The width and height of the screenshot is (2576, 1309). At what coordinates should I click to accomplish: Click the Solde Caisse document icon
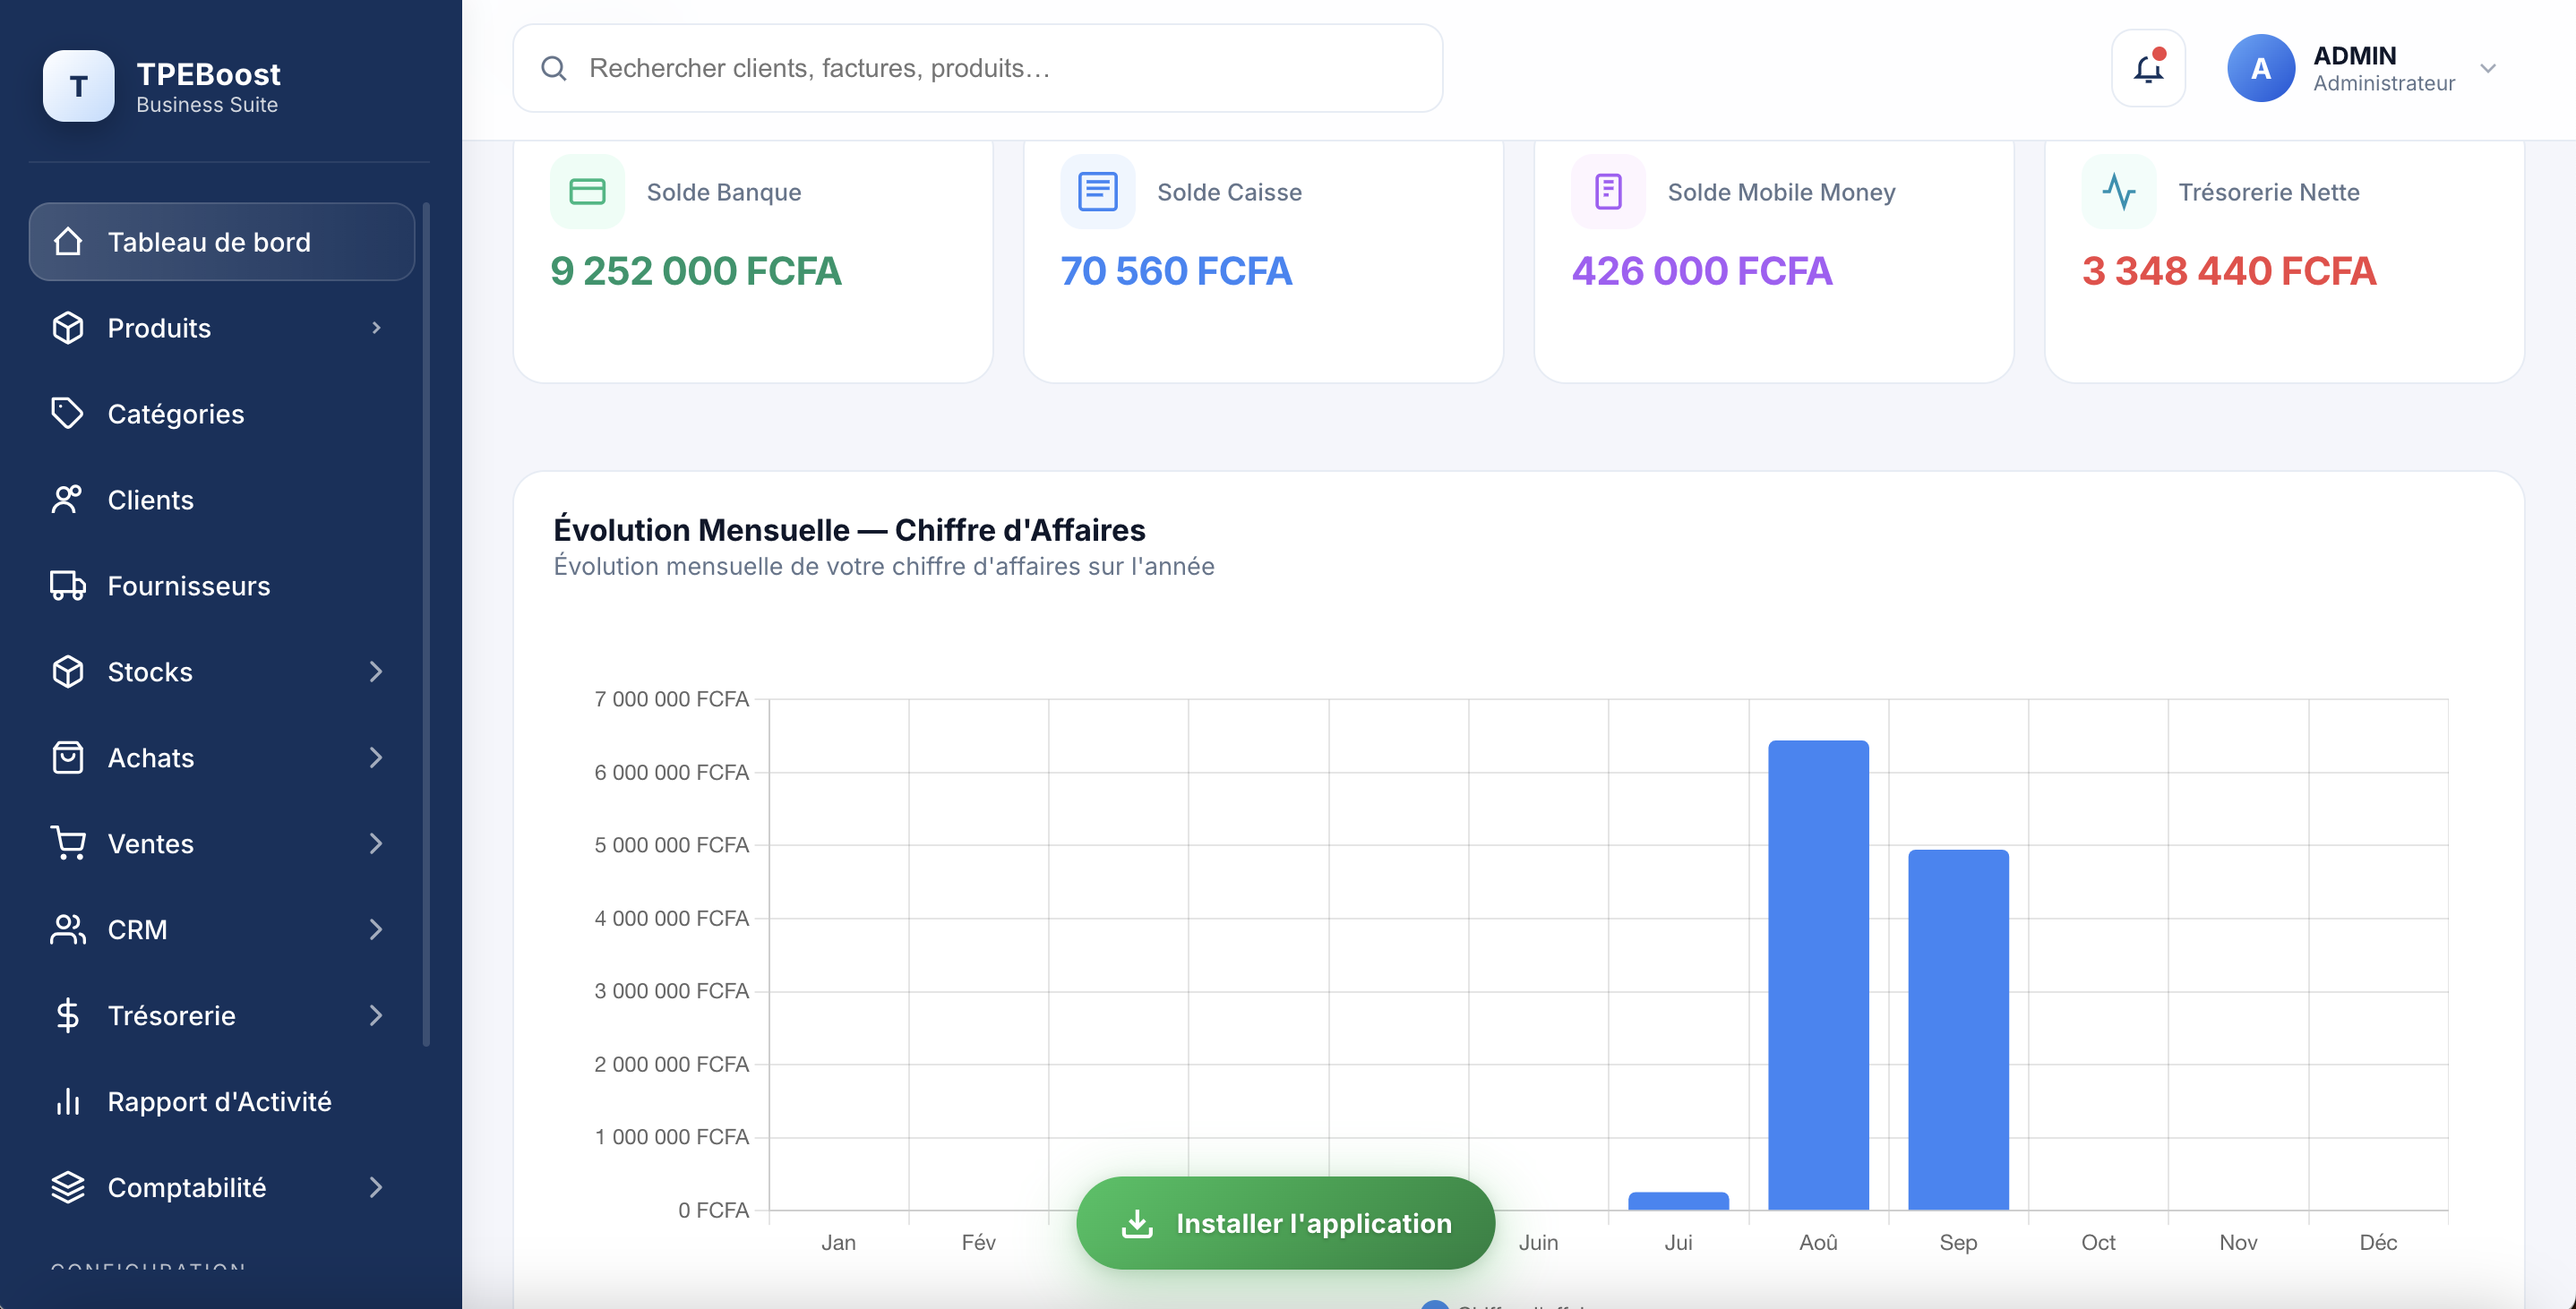(x=1097, y=191)
